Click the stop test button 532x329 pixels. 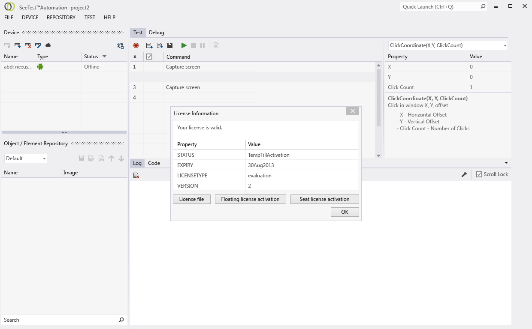click(193, 45)
